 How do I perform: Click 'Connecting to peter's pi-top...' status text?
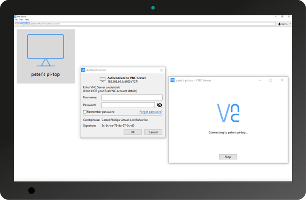(228, 133)
